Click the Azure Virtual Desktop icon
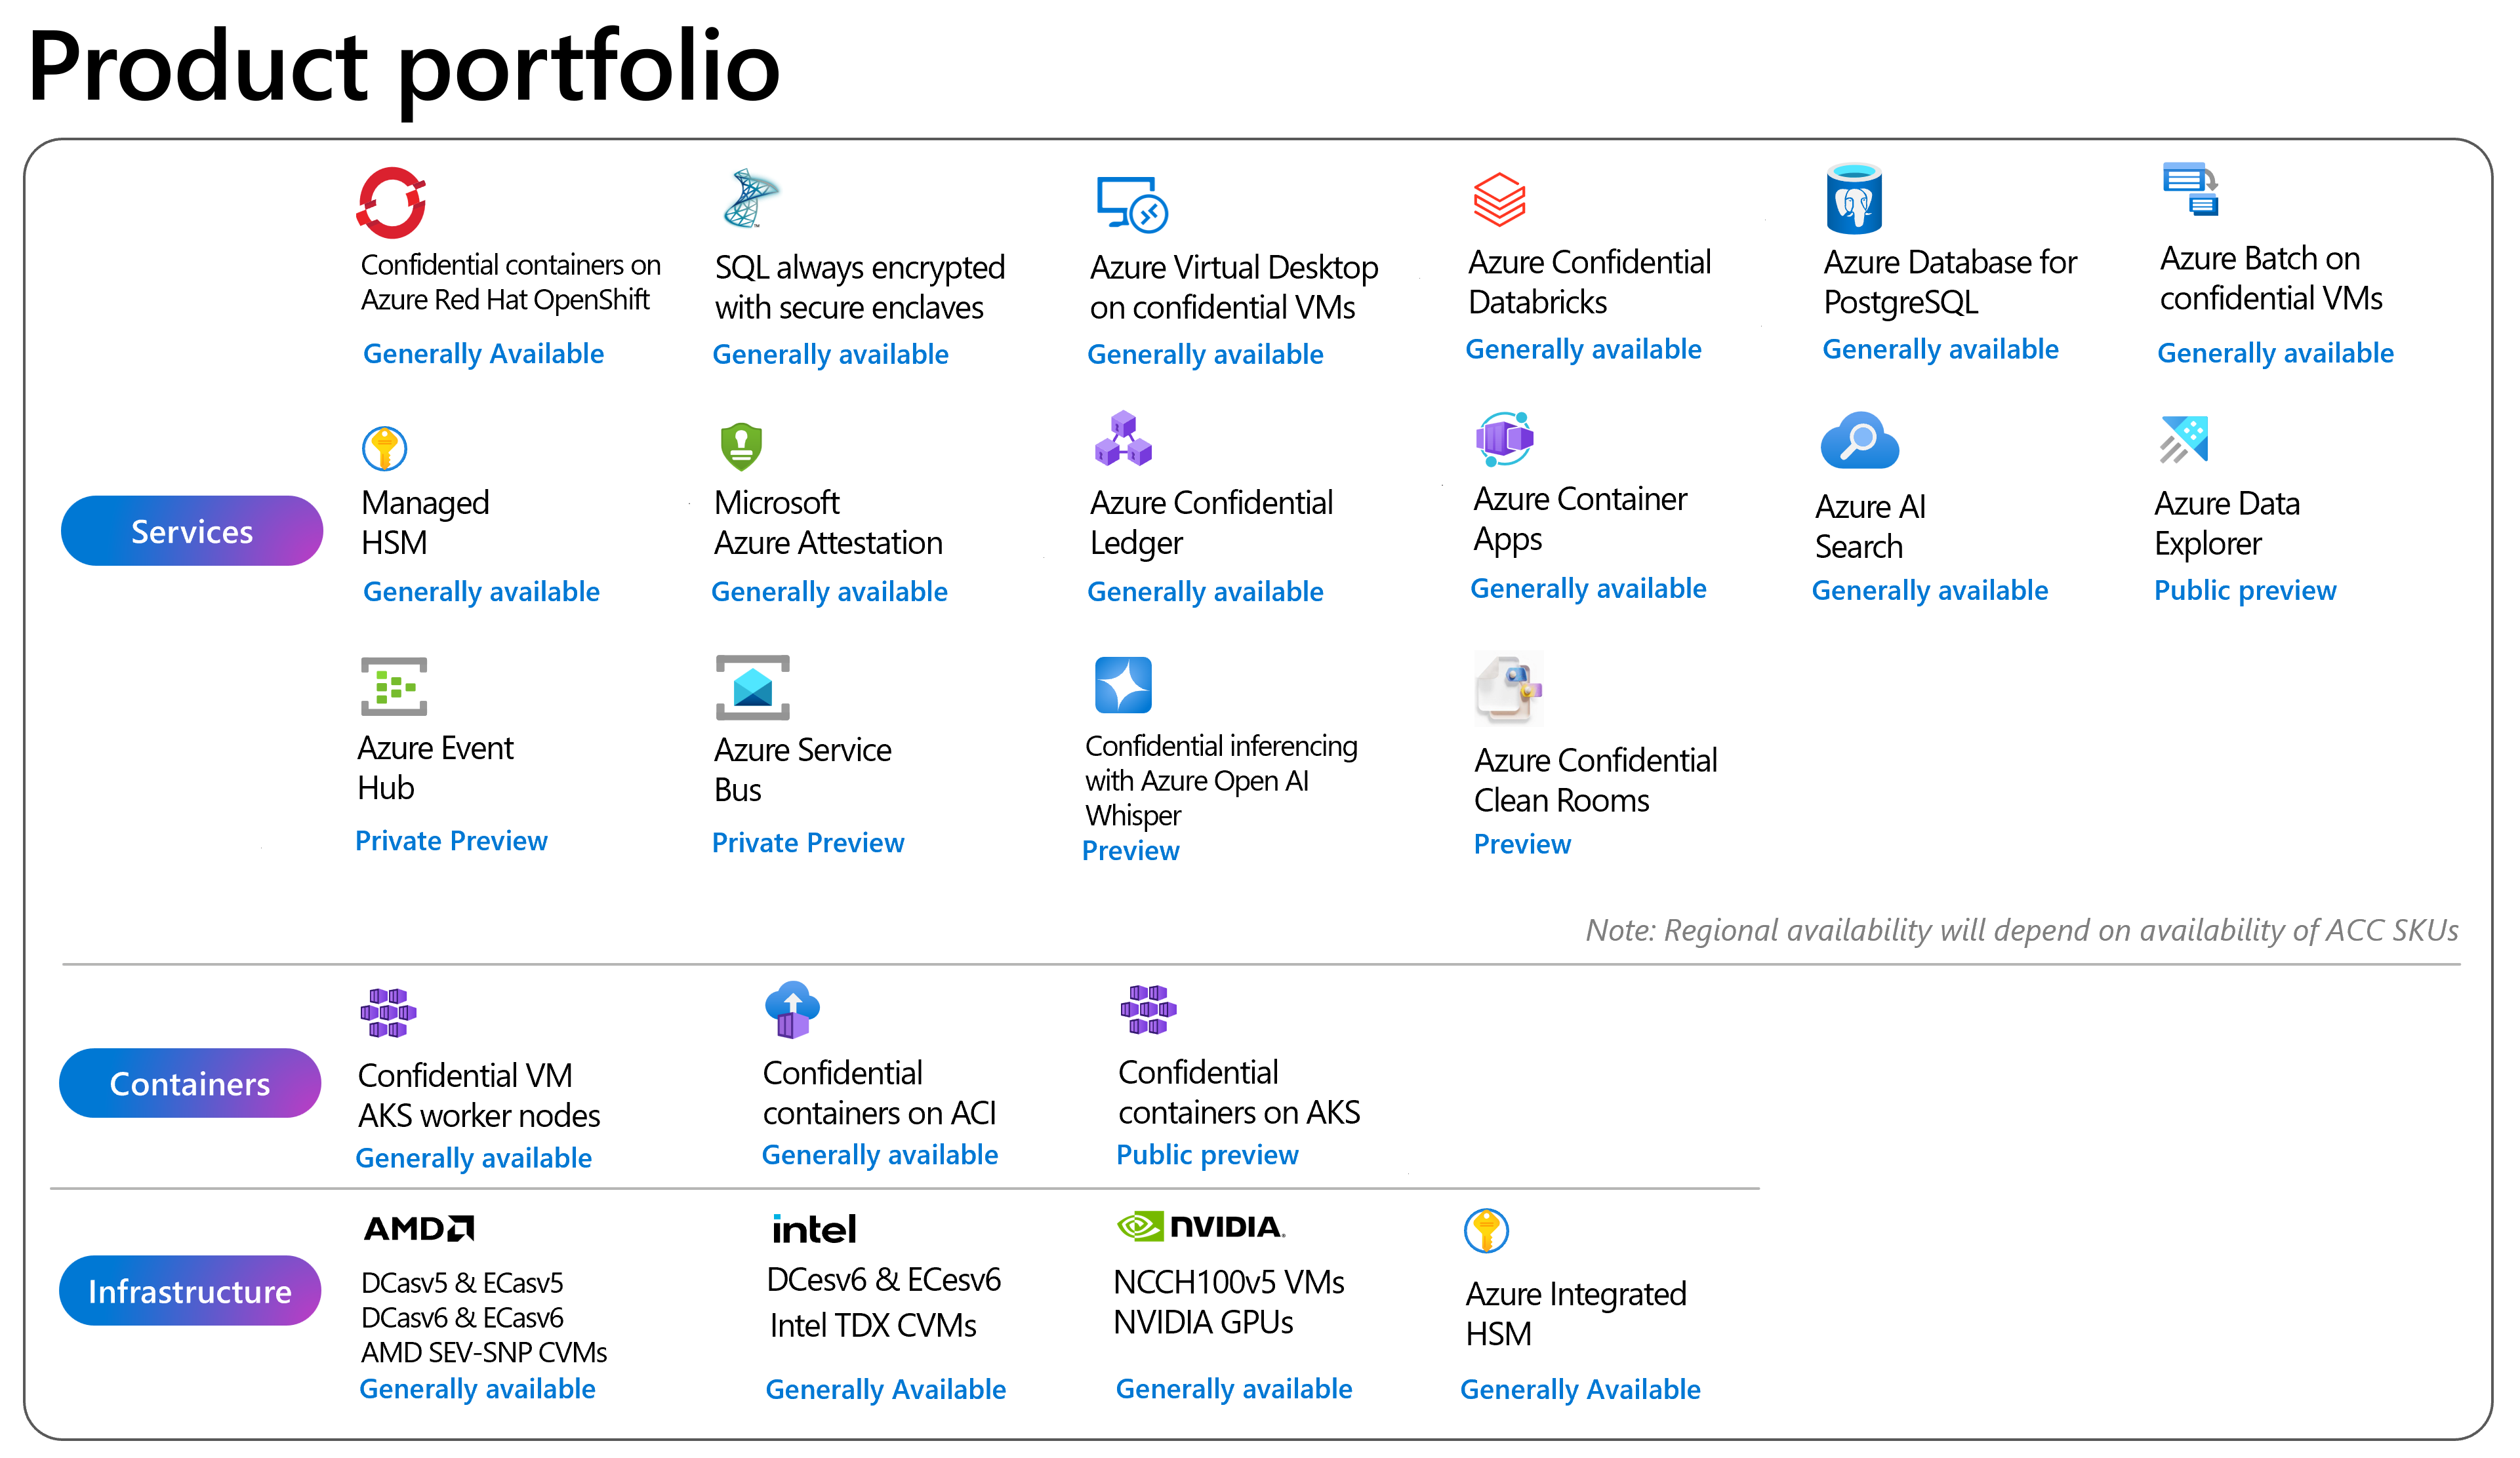 pos(1132,205)
